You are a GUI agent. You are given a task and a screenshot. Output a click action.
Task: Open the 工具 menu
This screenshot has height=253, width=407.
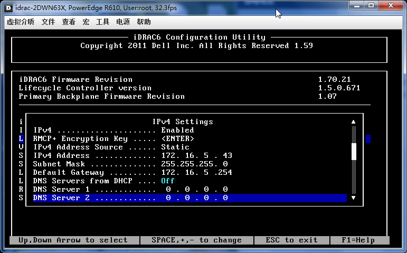102,22
